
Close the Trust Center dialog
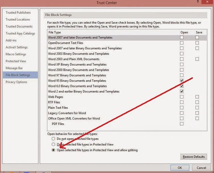click(208, 2)
